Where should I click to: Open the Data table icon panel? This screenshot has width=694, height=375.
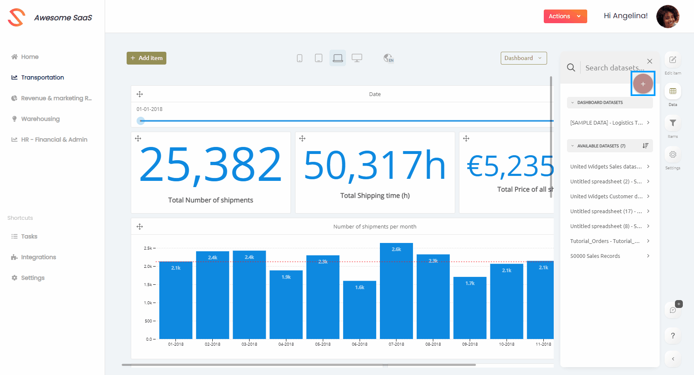(x=672, y=91)
